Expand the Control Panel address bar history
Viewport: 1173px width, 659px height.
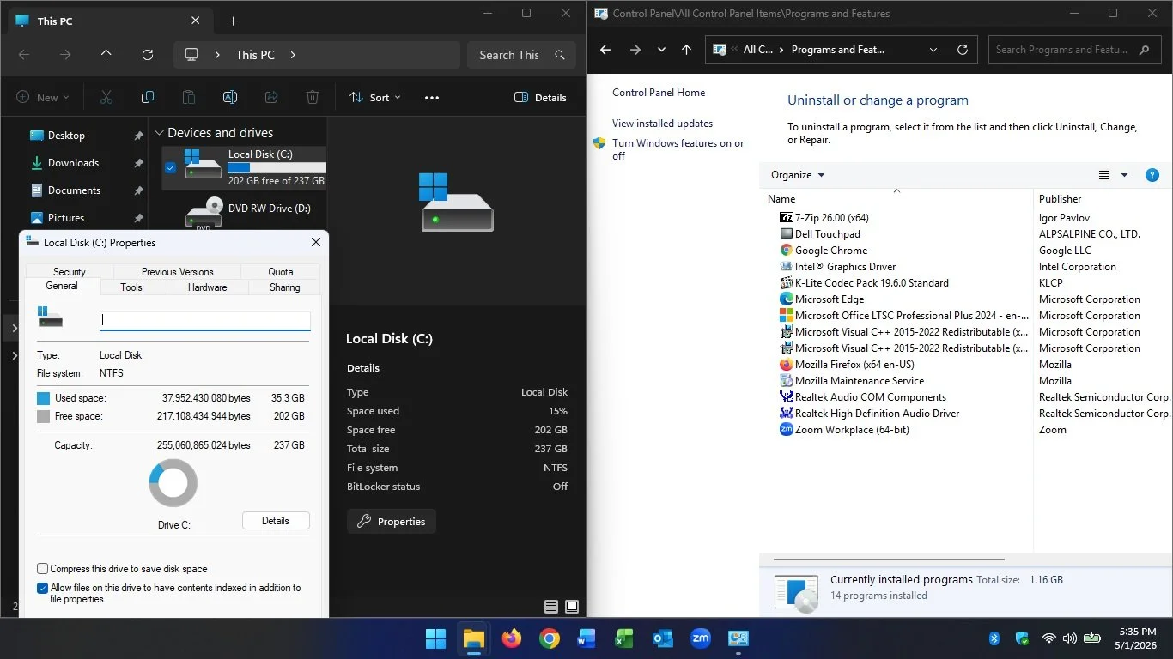click(x=933, y=50)
